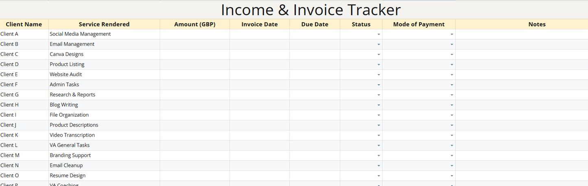Select the Invoice Date cell for Client I

click(x=260, y=115)
